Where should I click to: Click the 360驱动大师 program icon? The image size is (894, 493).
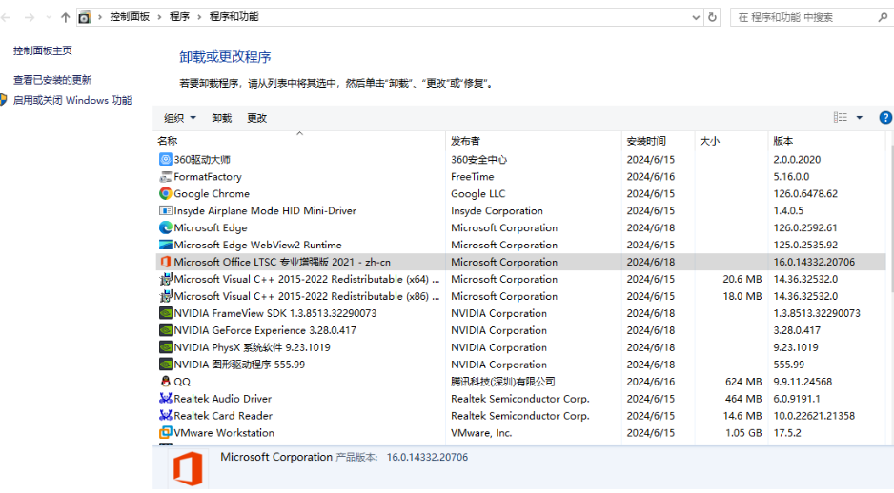(x=165, y=159)
